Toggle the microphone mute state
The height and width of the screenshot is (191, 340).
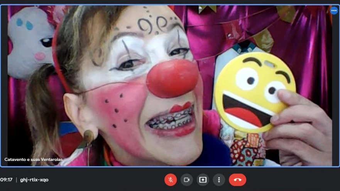pos(171,180)
